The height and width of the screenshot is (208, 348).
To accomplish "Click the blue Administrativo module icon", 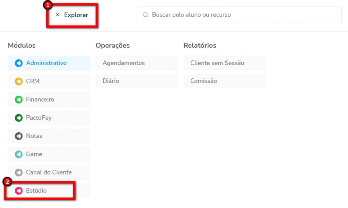I will [18, 63].
